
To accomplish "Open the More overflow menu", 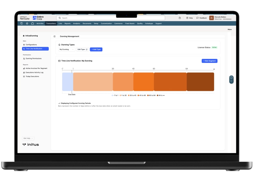I will (230, 29).
